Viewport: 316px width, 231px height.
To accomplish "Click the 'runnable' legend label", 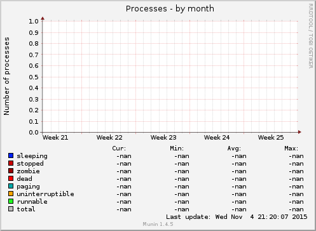I will click(x=32, y=202).
